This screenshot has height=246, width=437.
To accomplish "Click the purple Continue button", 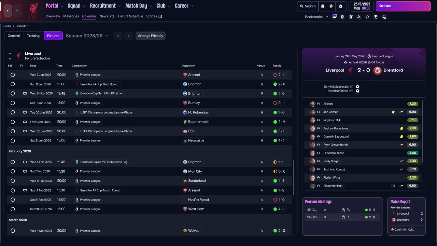I will [x=403, y=6].
